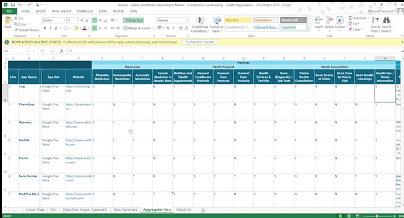
Task: Add a new sheet
Action: (203, 210)
